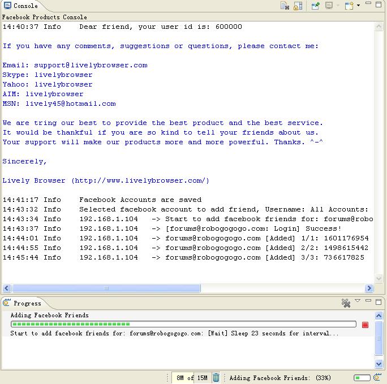Minimize the Progress panel
The height and width of the screenshot is (384, 387).
[368, 300]
